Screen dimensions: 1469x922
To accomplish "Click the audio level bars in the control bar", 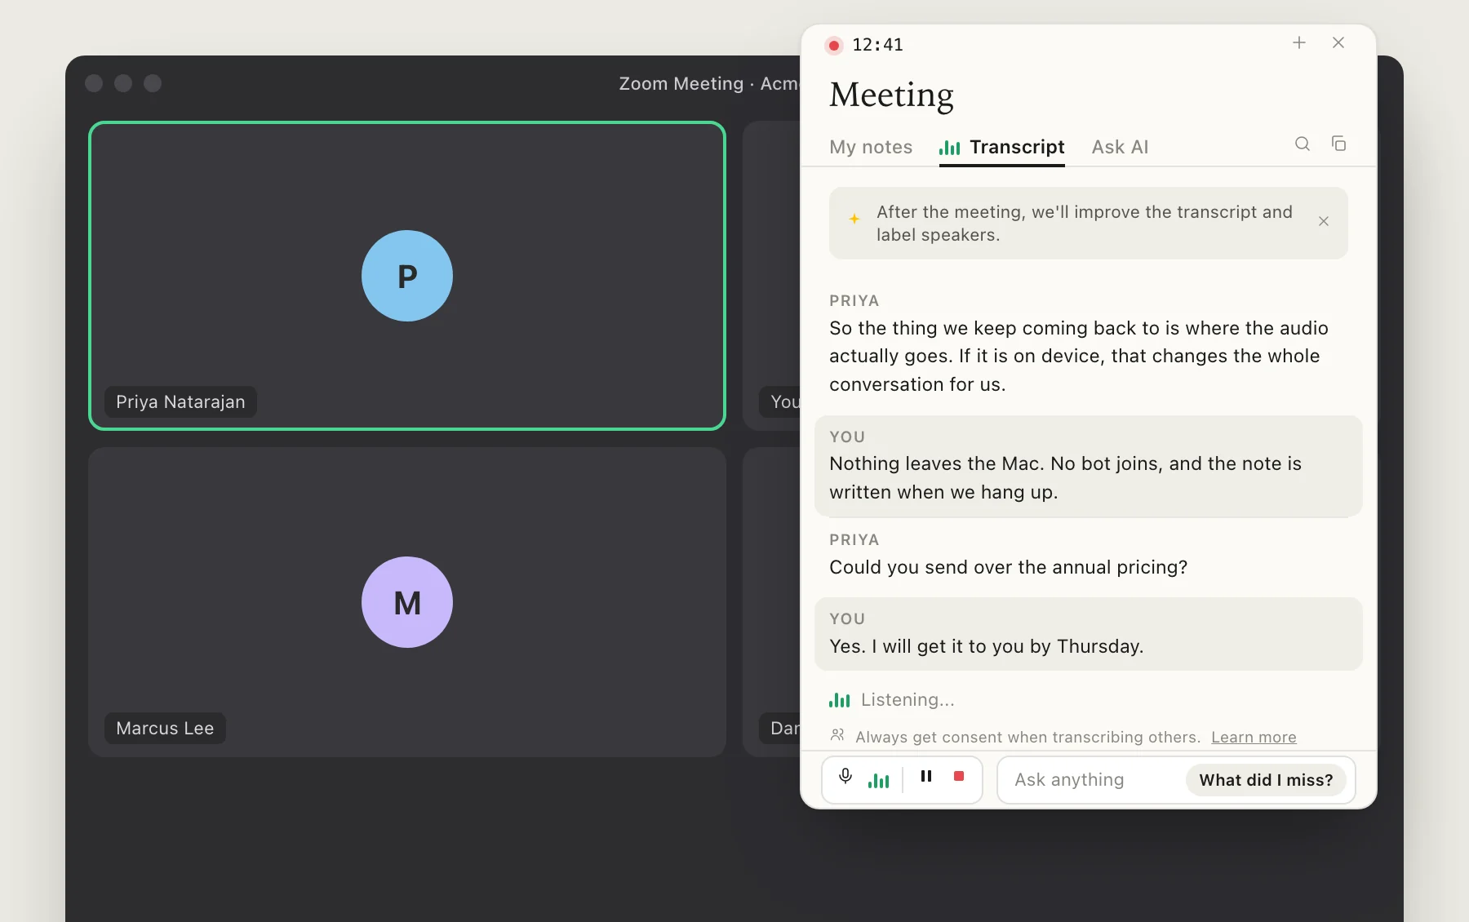I will 878,780.
